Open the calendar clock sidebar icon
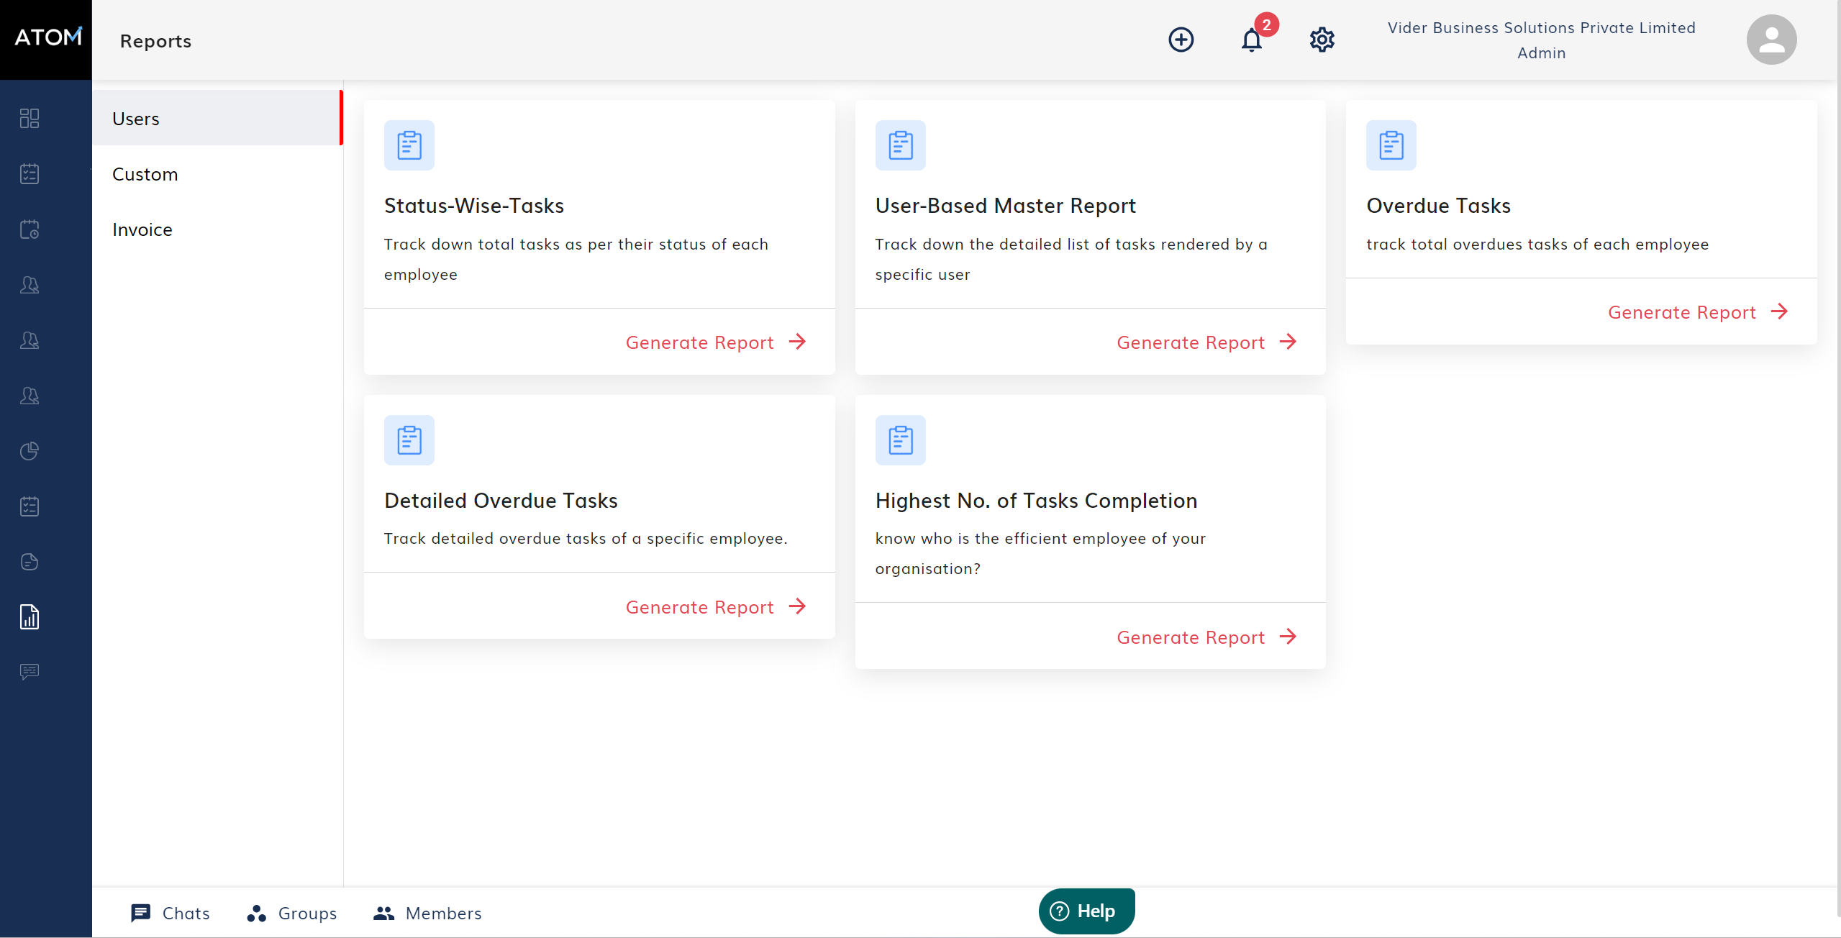Image resolution: width=1841 pixels, height=938 pixels. coord(29,229)
